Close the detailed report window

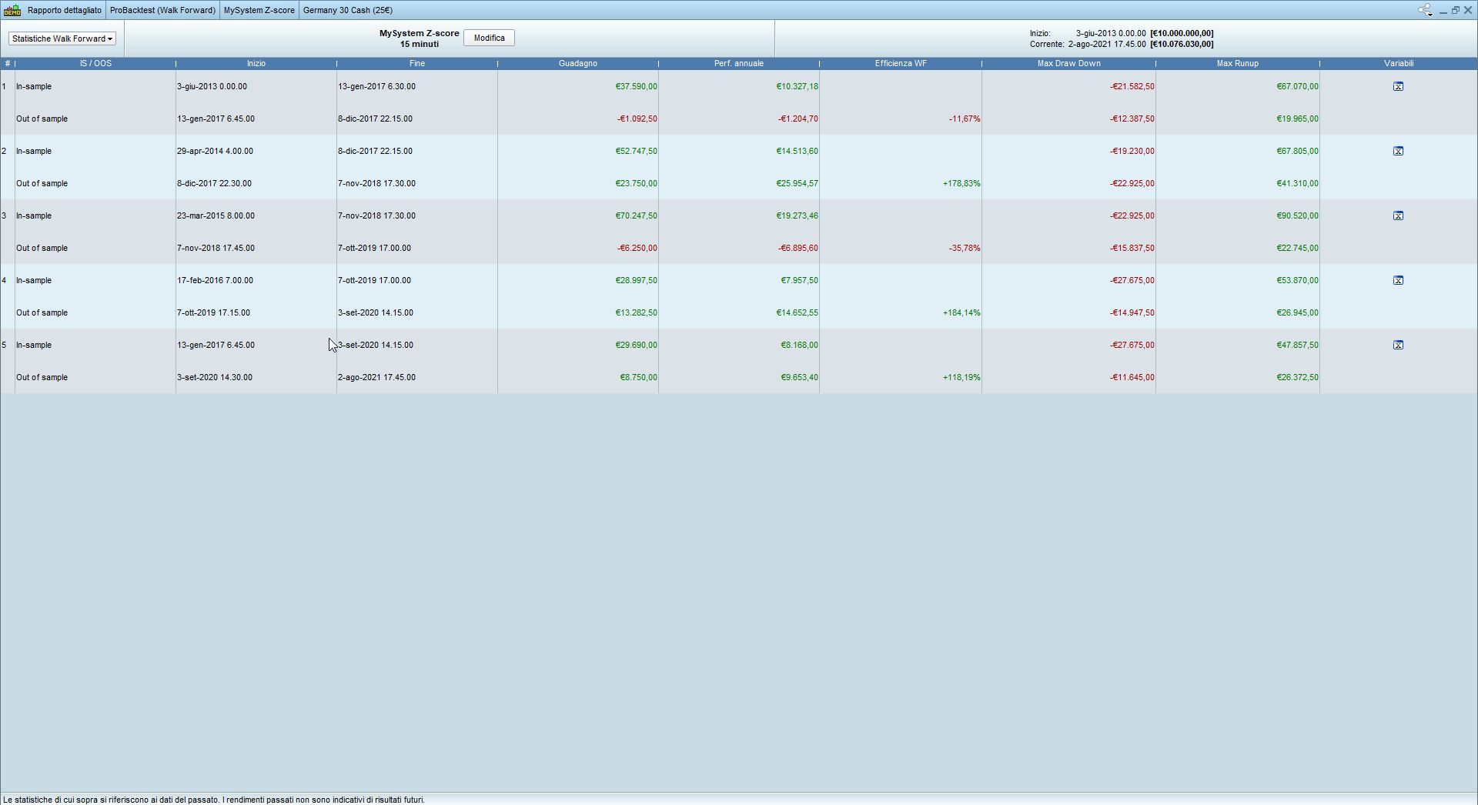pos(1468,10)
